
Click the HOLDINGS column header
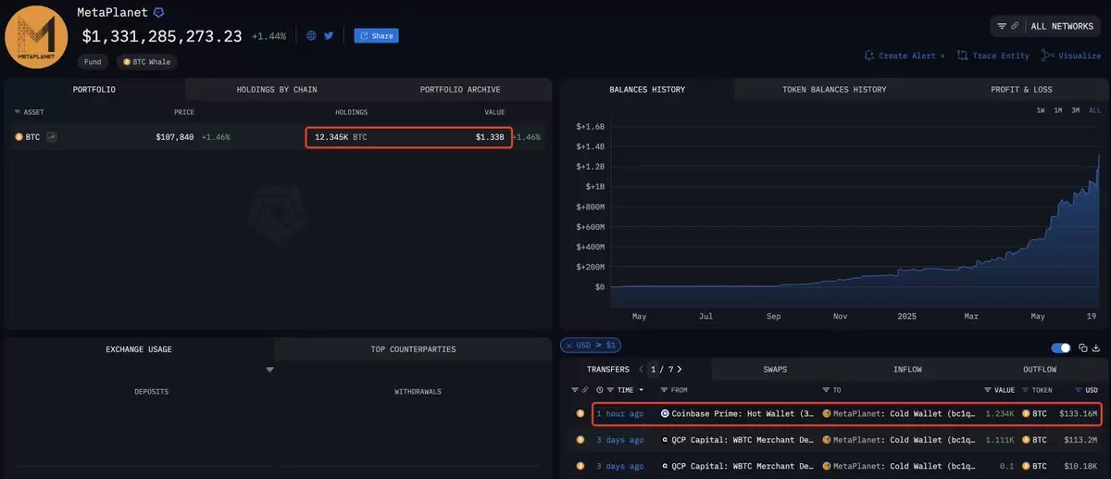click(x=351, y=112)
